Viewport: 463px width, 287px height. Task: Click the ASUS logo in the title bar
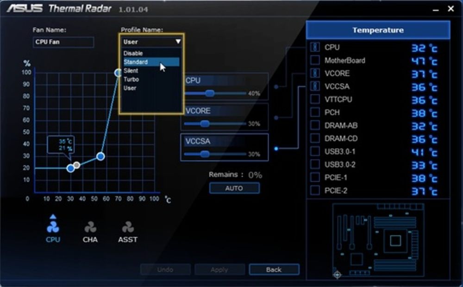click(x=25, y=8)
